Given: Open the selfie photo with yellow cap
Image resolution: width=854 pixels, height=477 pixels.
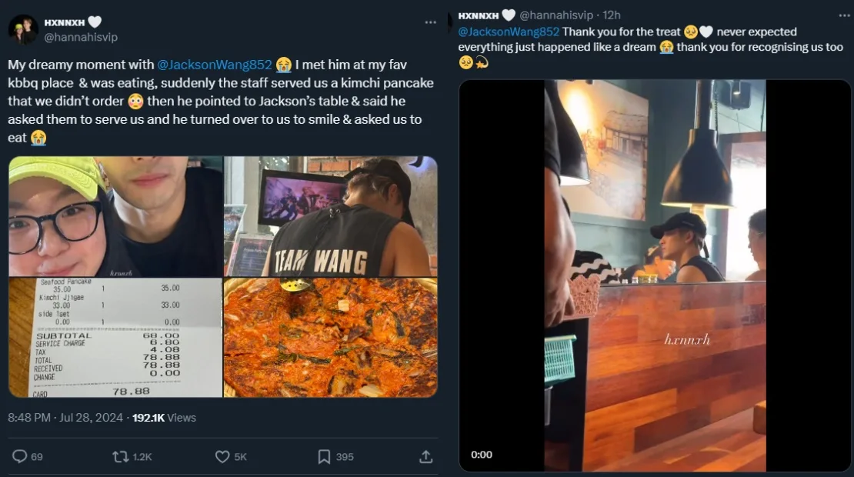Looking at the screenshot, I should pyautogui.click(x=115, y=216).
